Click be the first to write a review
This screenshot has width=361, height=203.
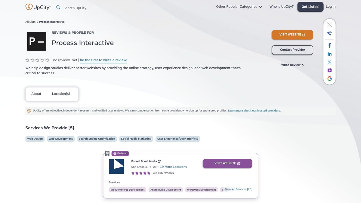click(x=103, y=60)
